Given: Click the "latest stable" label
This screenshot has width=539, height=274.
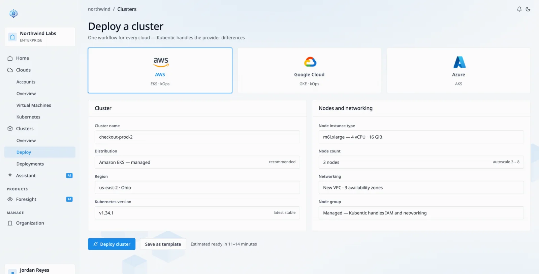Looking at the screenshot, I should tap(285, 212).
